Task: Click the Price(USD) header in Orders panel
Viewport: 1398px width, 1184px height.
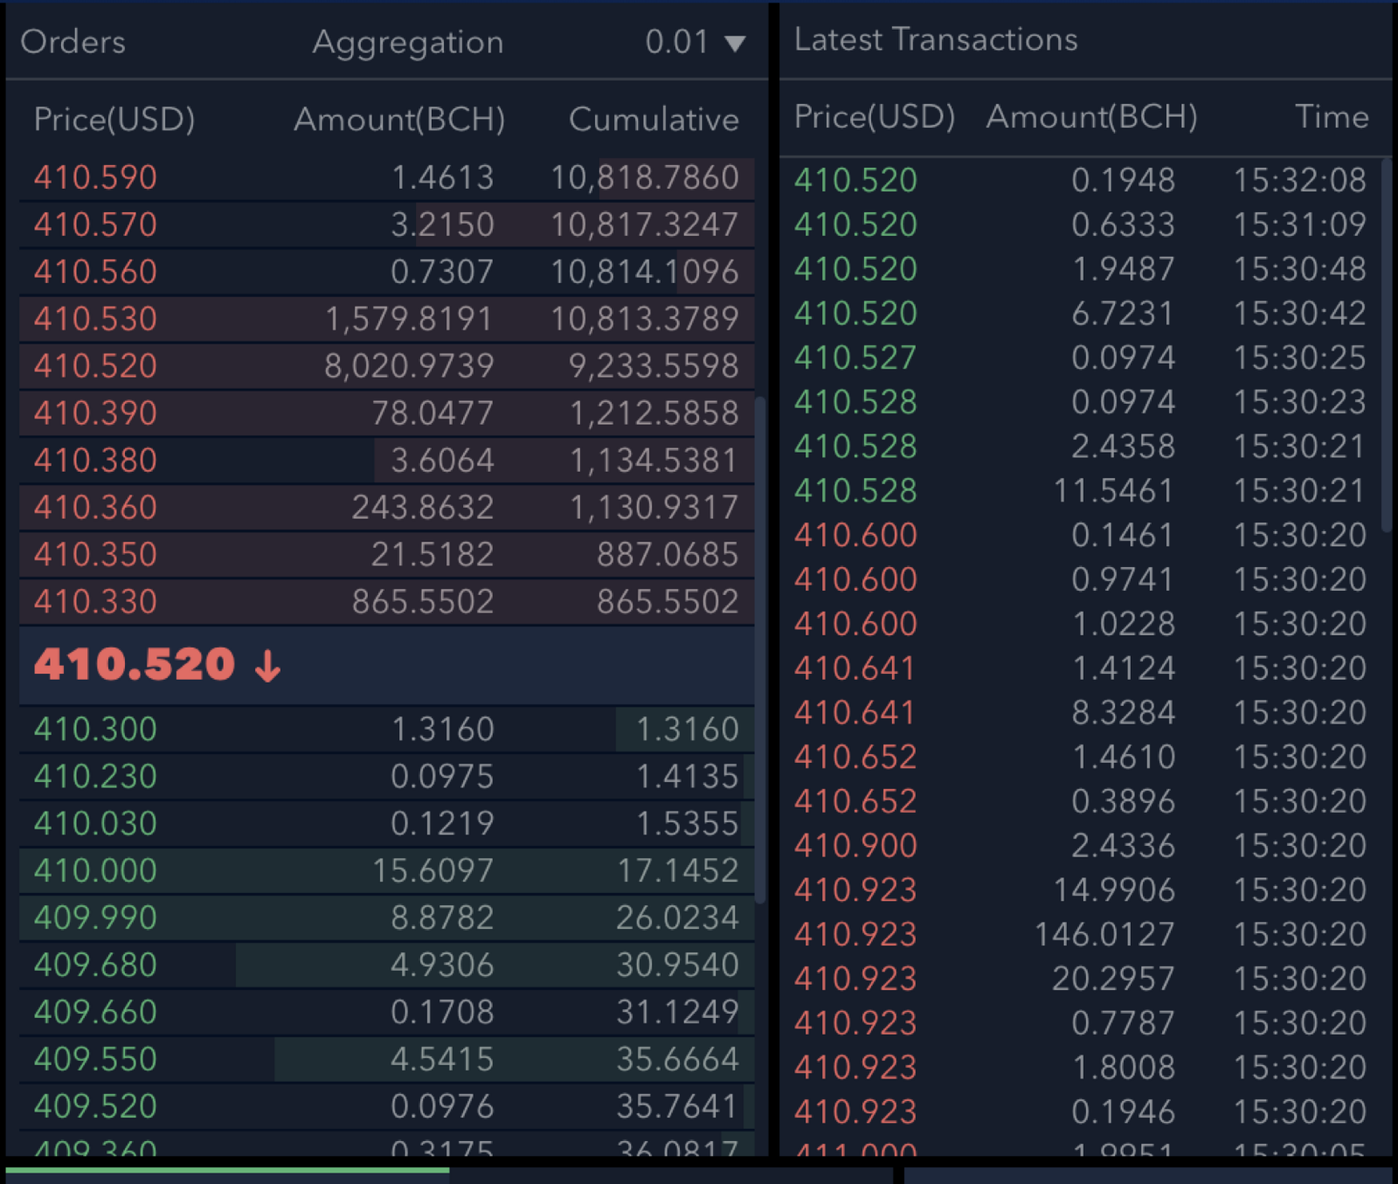Action: [114, 120]
